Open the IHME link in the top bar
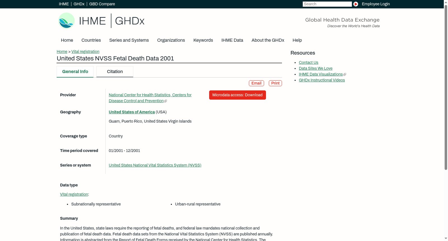This screenshot has width=448, height=241. coord(64,4)
